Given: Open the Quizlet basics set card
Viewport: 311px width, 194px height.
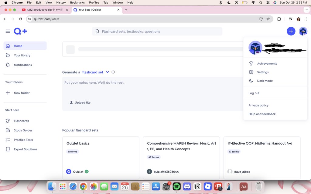Looking at the screenshot, I should 101,158.
